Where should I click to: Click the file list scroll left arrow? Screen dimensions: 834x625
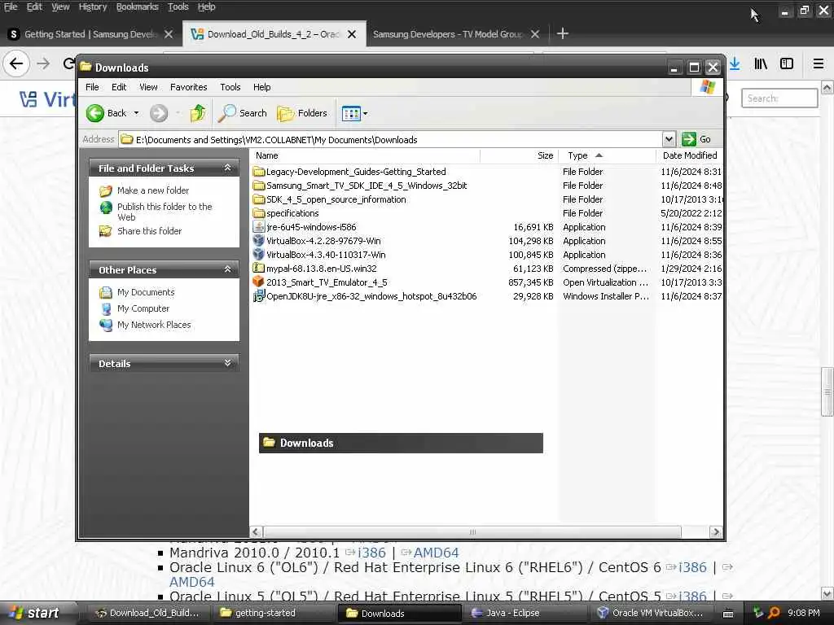pyautogui.click(x=256, y=532)
